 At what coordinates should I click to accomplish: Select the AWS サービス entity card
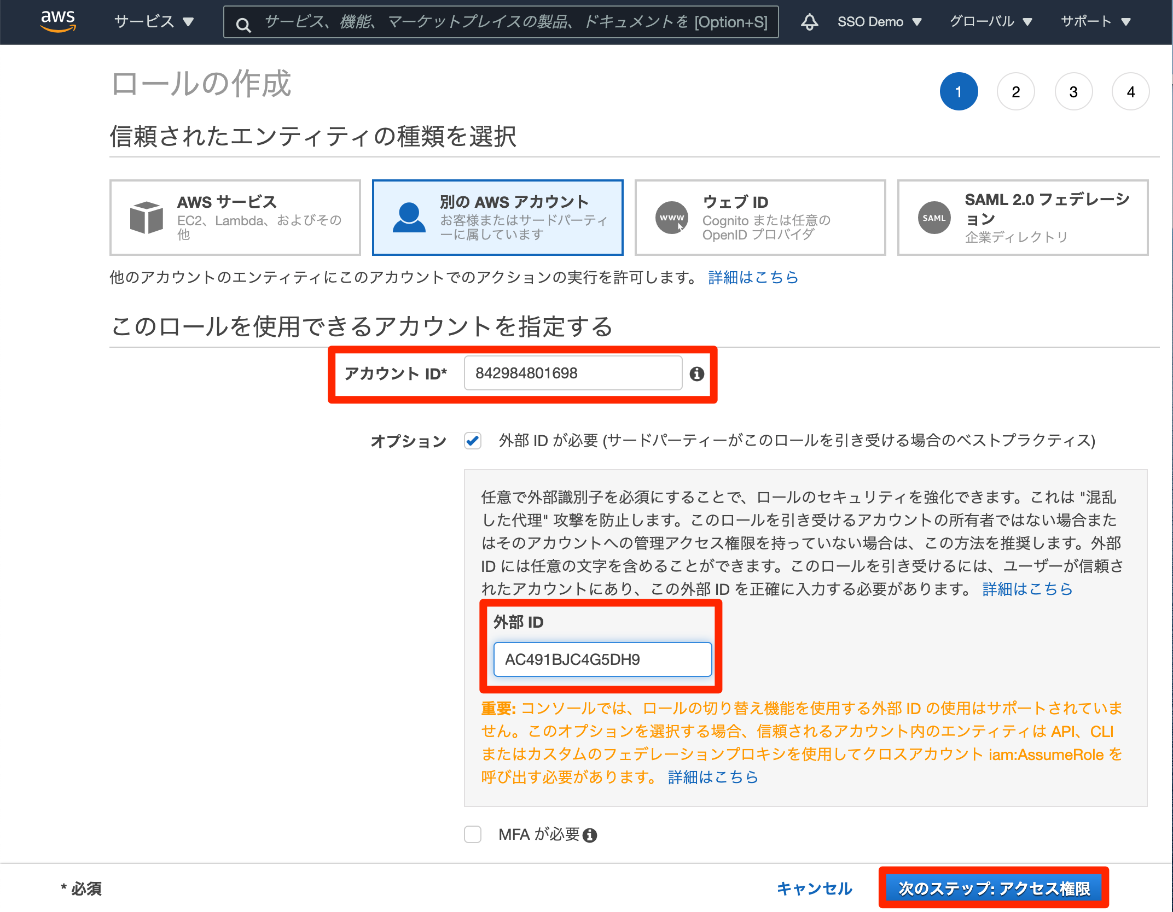pos(235,218)
